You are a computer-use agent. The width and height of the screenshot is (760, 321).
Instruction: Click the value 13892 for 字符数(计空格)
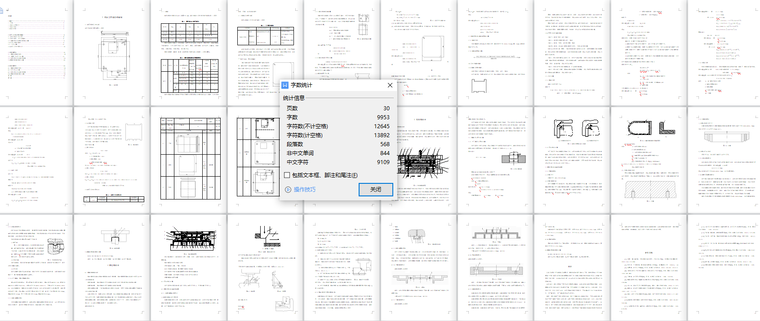(382, 135)
